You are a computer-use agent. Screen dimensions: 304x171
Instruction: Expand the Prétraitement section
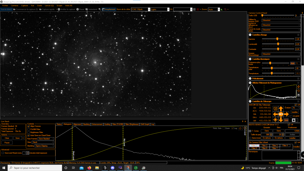(250, 78)
